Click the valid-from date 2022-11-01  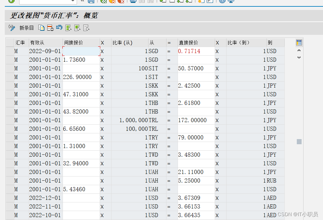[45, 207]
